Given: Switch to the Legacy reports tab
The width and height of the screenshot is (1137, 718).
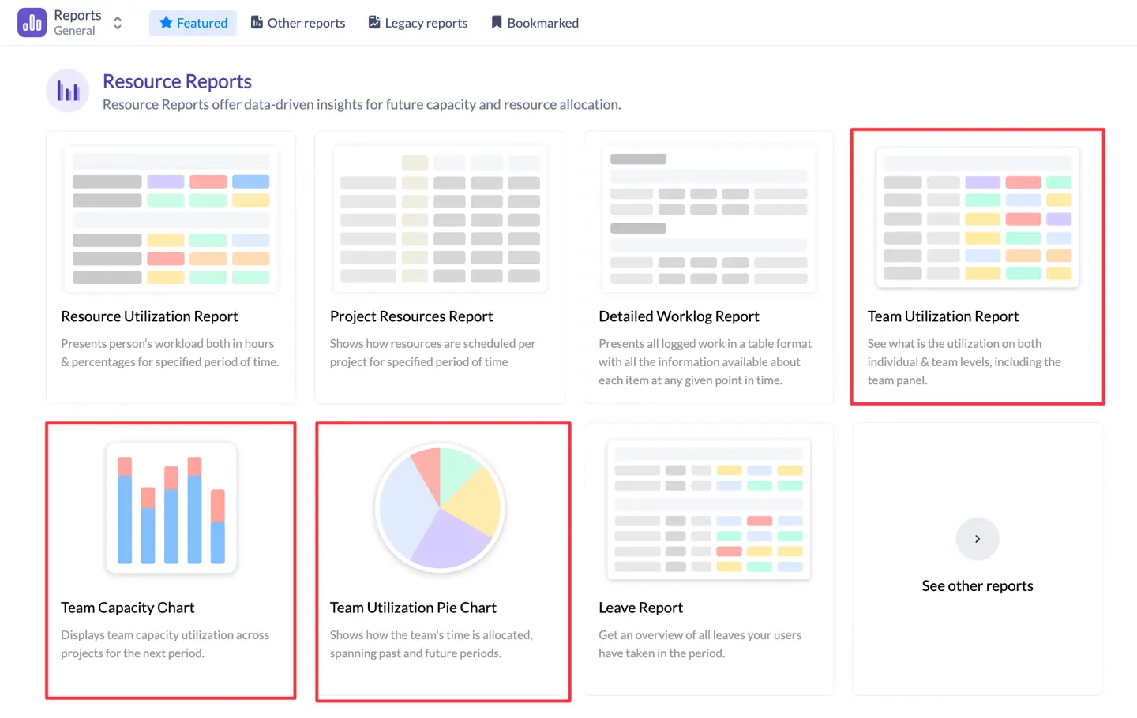Looking at the screenshot, I should coord(418,23).
